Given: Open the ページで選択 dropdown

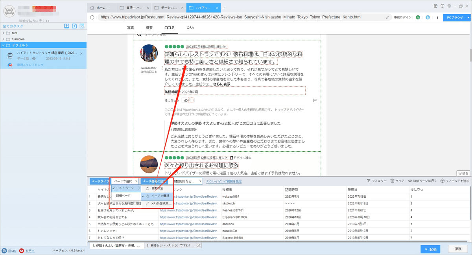Looking at the screenshot, I should [x=125, y=181].
